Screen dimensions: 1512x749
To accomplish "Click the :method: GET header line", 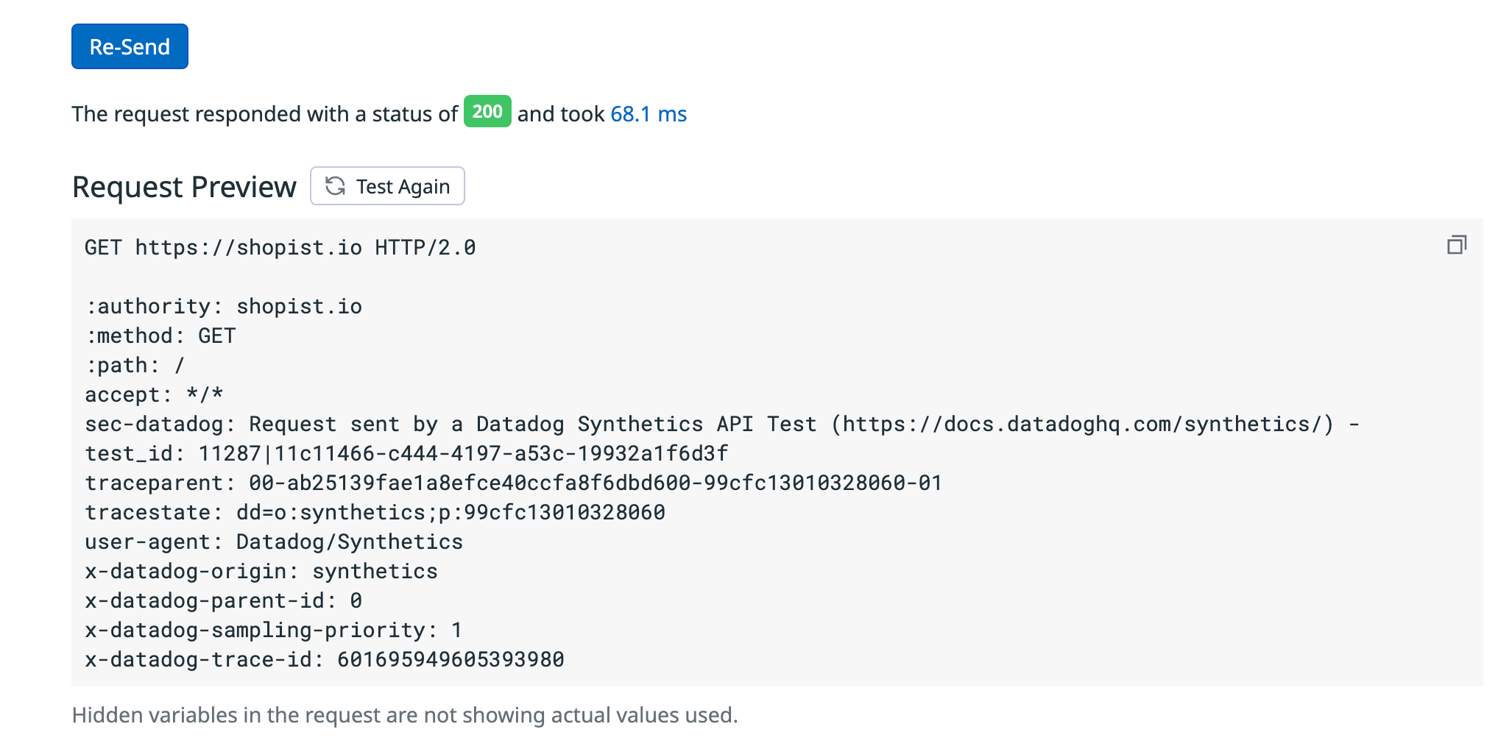I will click(160, 336).
